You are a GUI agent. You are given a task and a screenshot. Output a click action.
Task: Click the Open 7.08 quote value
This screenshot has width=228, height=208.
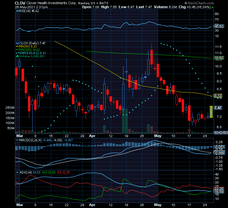(91, 7)
